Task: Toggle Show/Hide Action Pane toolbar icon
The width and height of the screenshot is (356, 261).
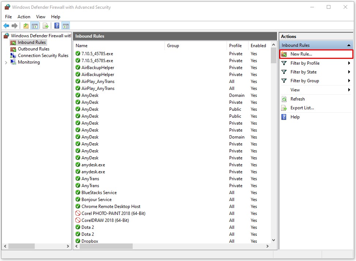Action: (66, 26)
